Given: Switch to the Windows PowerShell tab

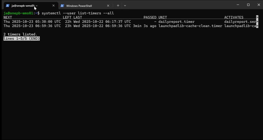Looking at the screenshot, I should [x=79, y=6].
